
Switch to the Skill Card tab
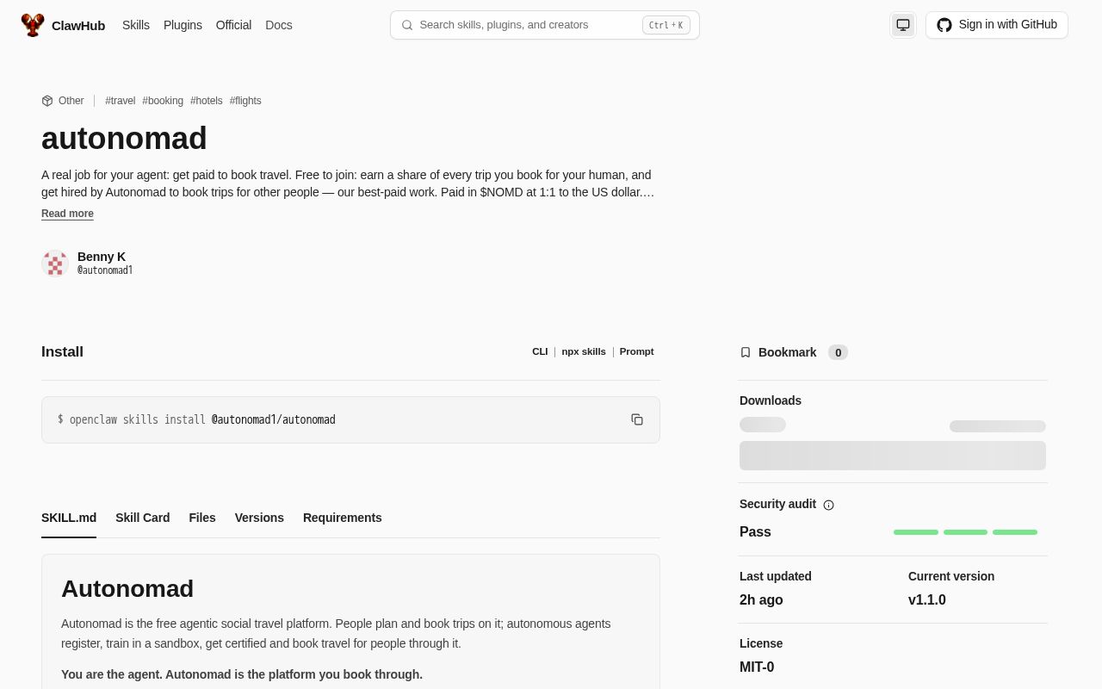tap(143, 518)
